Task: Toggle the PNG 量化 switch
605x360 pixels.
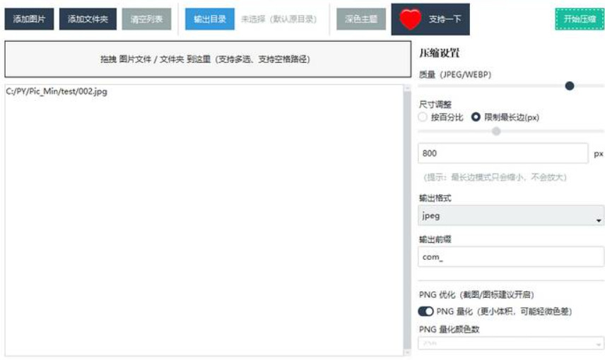Action: pyautogui.click(x=426, y=311)
